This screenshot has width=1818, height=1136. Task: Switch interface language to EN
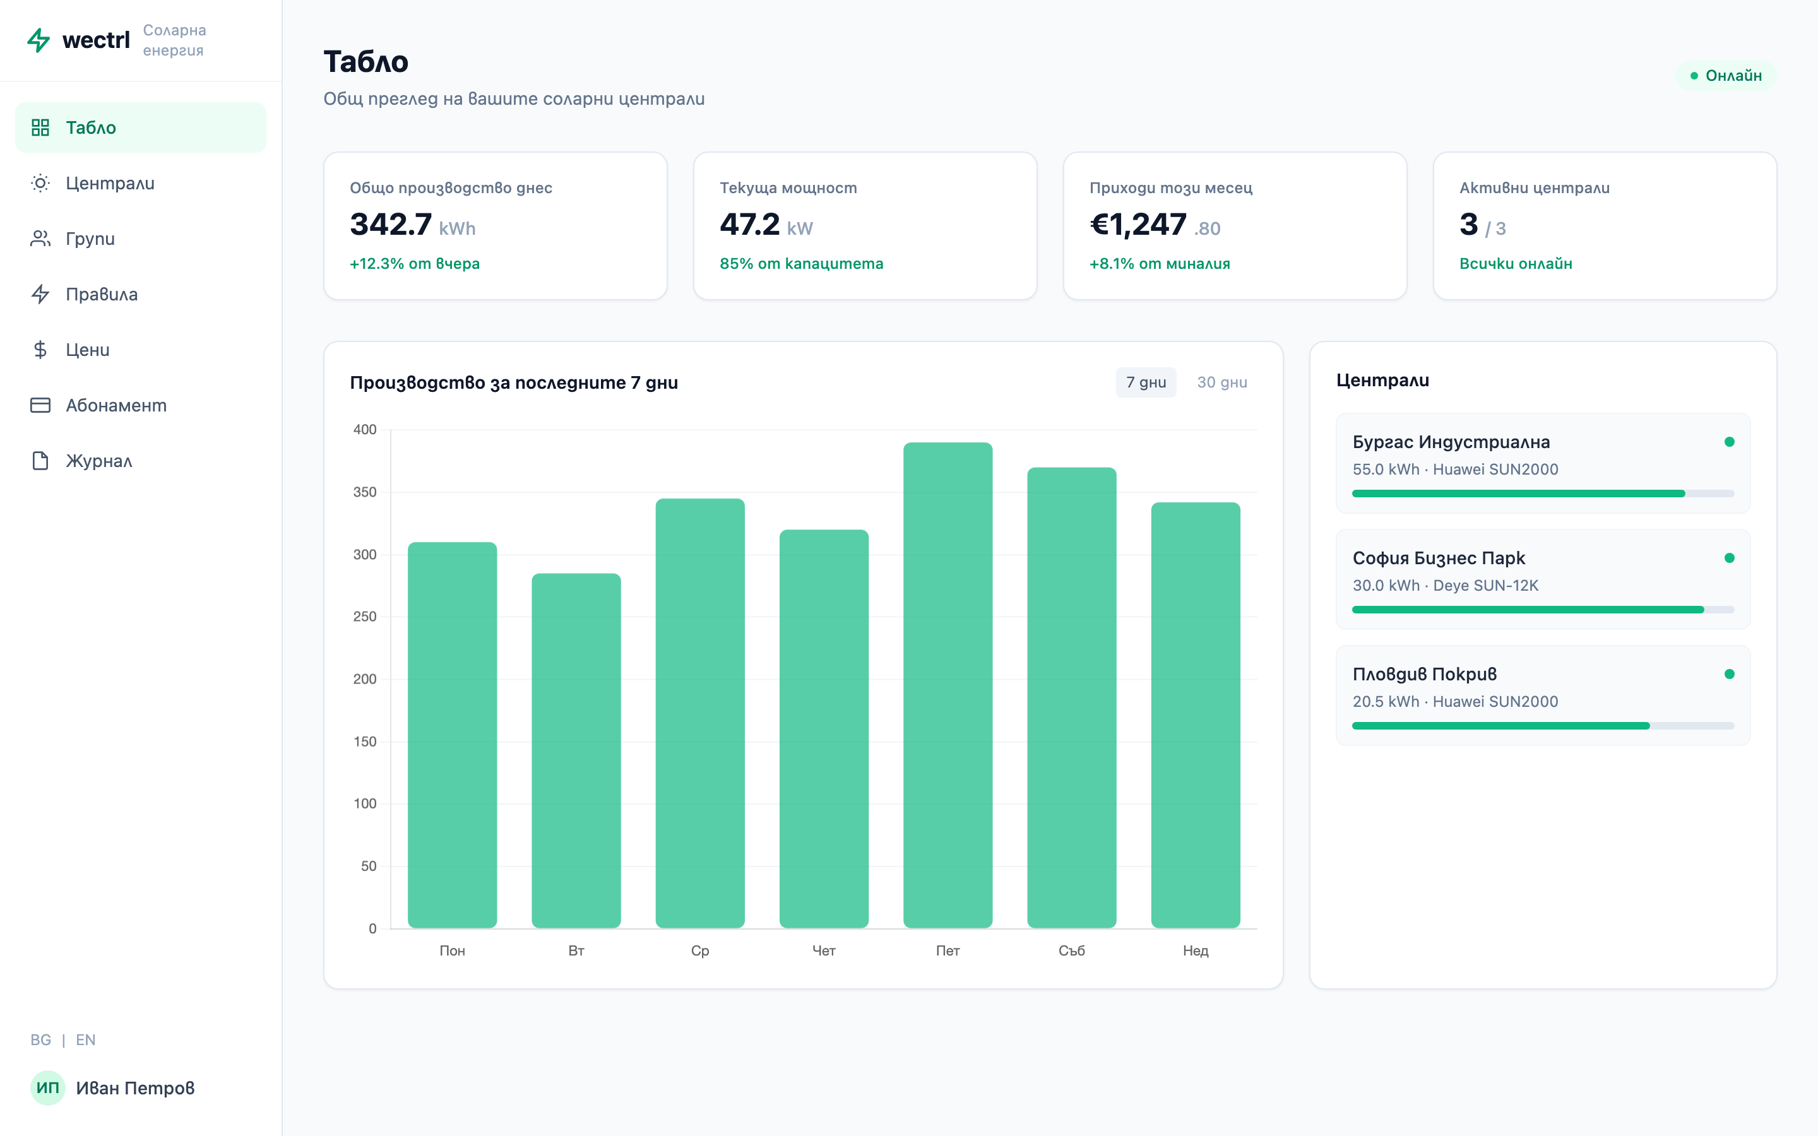pyautogui.click(x=86, y=1039)
